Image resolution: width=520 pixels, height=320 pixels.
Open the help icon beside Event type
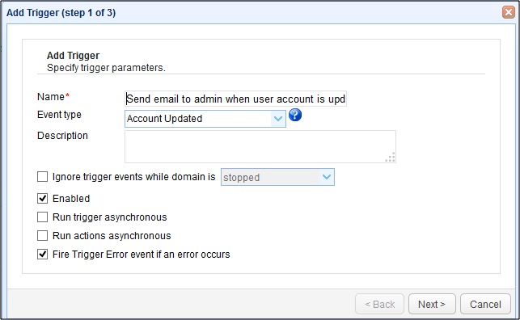point(295,116)
